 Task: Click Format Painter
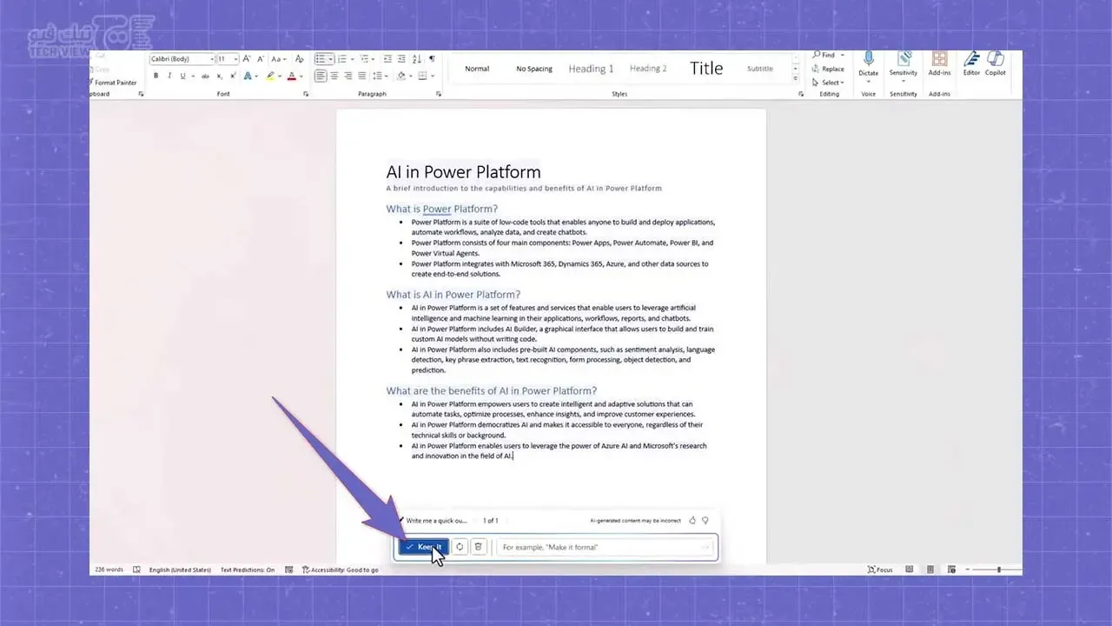click(x=114, y=83)
